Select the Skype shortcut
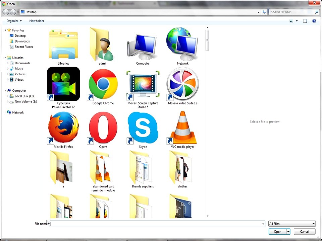Screen dimensions: 322x241 point(143,128)
